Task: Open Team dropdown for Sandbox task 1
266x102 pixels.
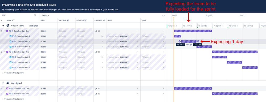Action: pyautogui.click(x=138, y=36)
